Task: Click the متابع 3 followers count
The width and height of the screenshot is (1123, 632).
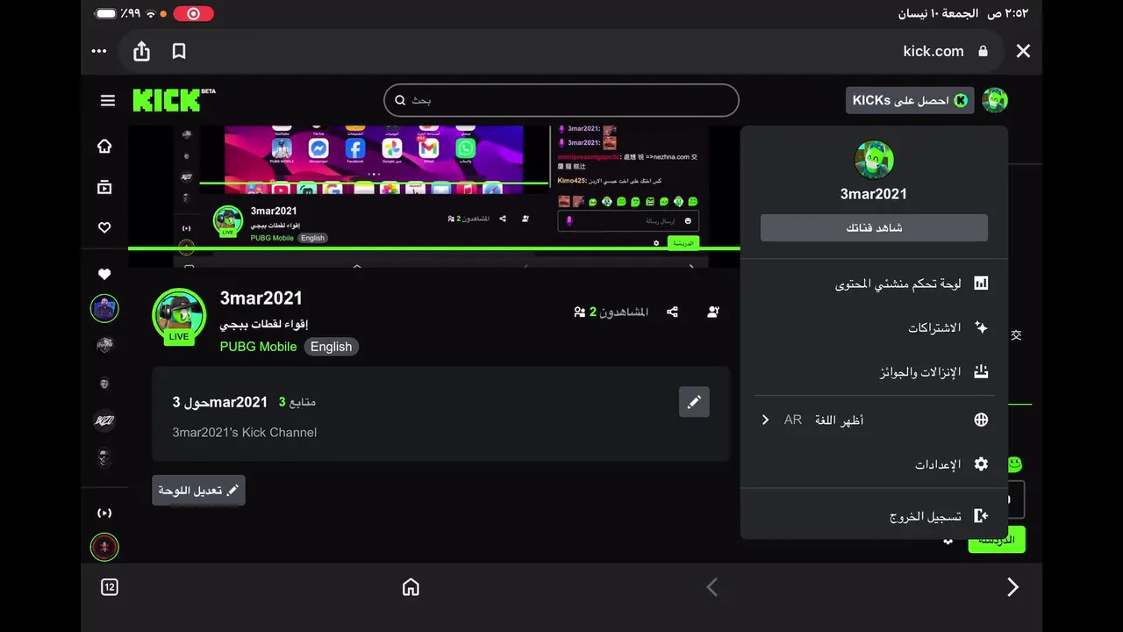Action: click(297, 402)
